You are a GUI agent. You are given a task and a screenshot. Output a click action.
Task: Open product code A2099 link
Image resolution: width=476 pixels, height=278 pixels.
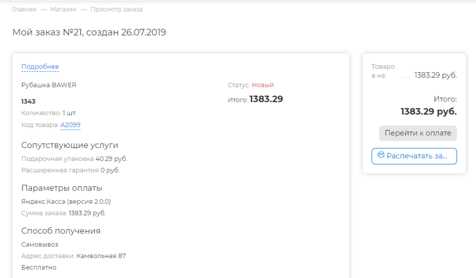click(70, 125)
